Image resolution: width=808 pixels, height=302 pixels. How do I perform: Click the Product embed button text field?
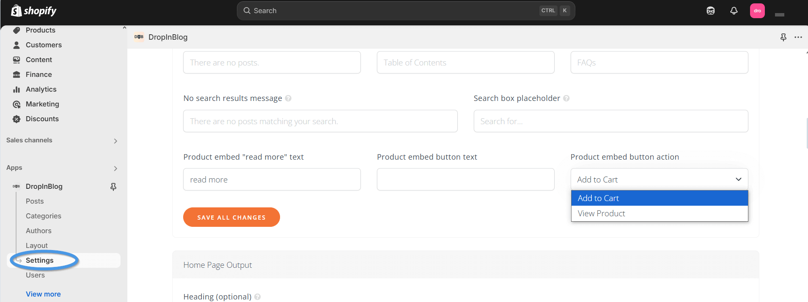pyautogui.click(x=465, y=180)
